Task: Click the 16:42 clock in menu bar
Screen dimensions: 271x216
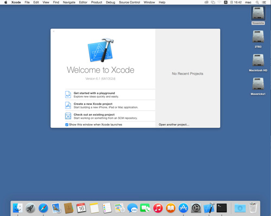Action: 238,2
